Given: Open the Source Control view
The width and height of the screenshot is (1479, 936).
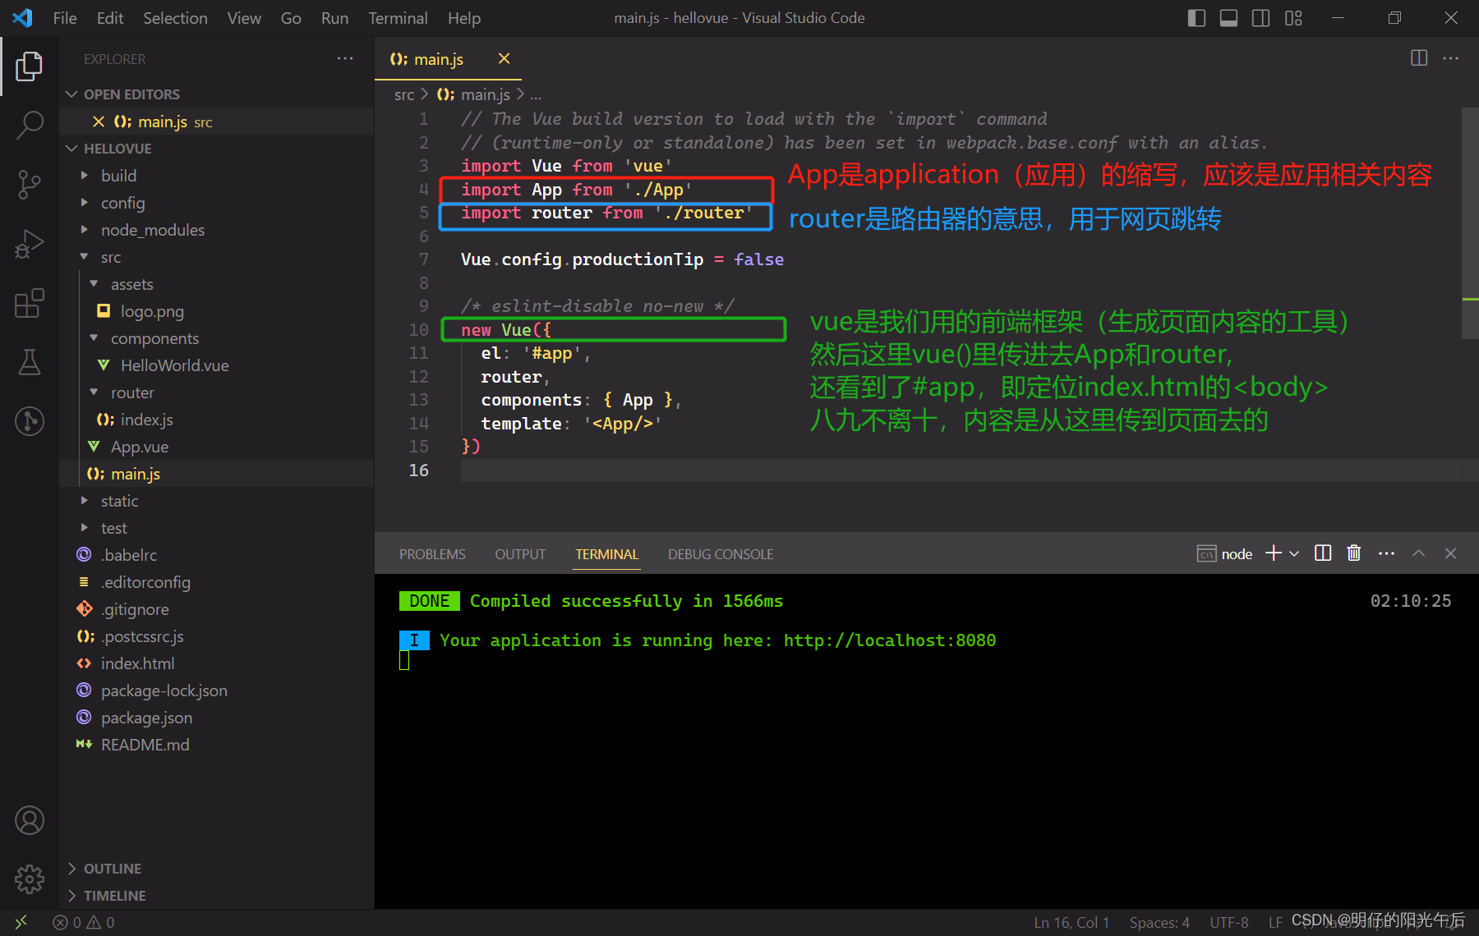Looking at the screenshot, I should pos(30,185).
